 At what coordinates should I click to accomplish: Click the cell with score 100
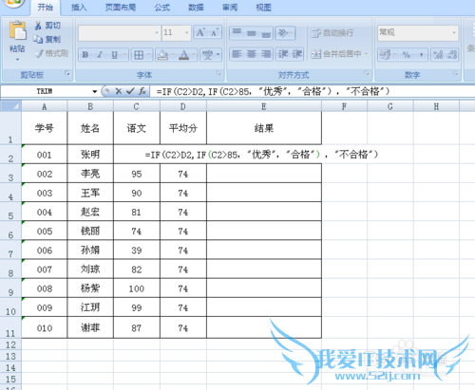point(137,288)
